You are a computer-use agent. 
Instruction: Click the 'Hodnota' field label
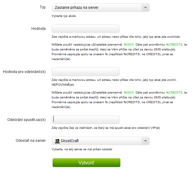pos(38,29)
